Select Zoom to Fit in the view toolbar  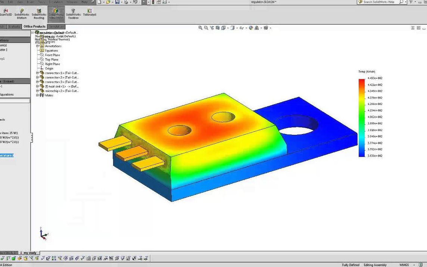click(200, 28)
